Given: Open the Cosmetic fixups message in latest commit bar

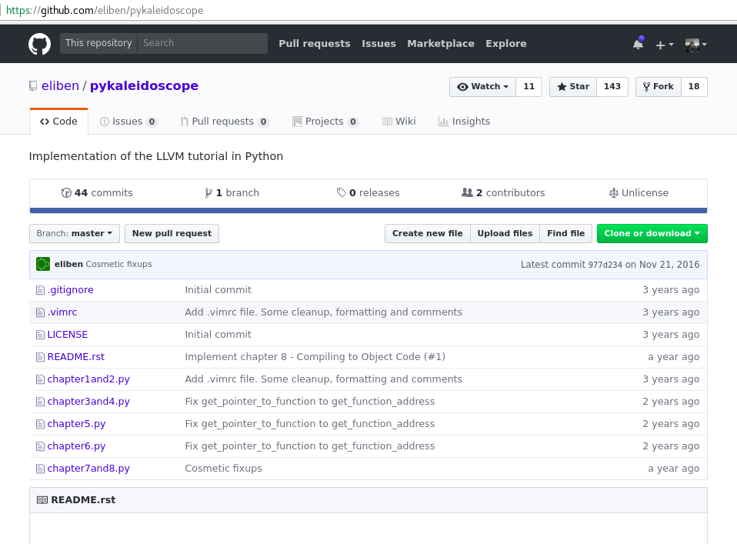Looking at the screenshot, I should tap(119, 264).
